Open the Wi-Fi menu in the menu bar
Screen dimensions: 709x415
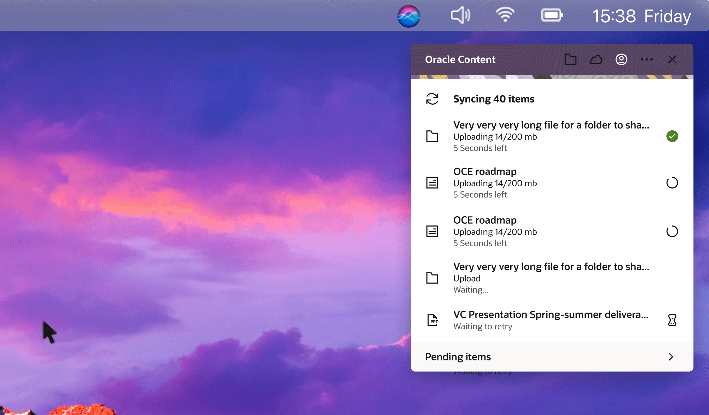(x=505, y=15)
